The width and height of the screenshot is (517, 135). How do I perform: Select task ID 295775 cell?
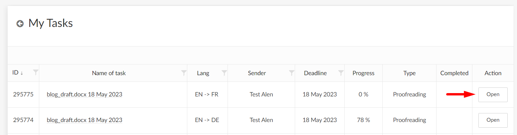click(x=23, y=94)
